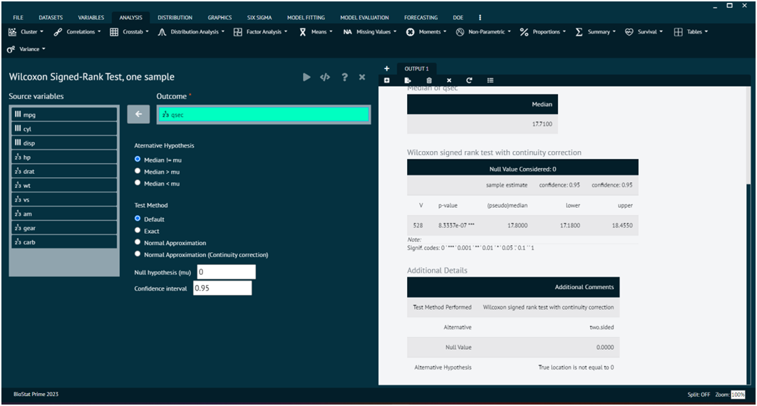Click the Tables grid icon
The width and height of the screenshot is (757, 406).
point(679,32)
